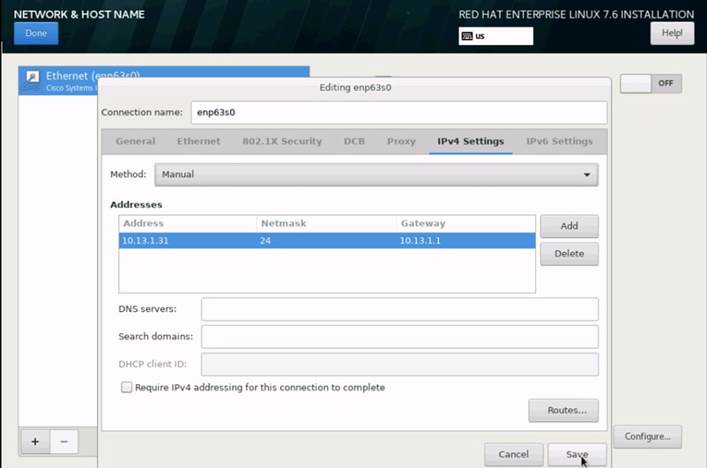This screenshot has width=707, height=468.
Task: Check Require IPv4 addressing for this connection
Action: [x=127, y=387]
